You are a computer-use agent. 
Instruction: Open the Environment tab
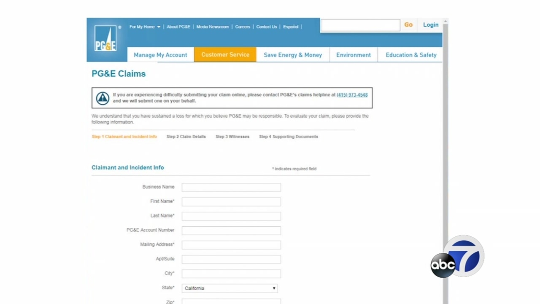coord(353,55)
